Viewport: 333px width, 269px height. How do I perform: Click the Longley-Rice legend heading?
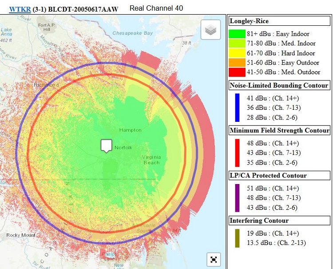[249, 21]
